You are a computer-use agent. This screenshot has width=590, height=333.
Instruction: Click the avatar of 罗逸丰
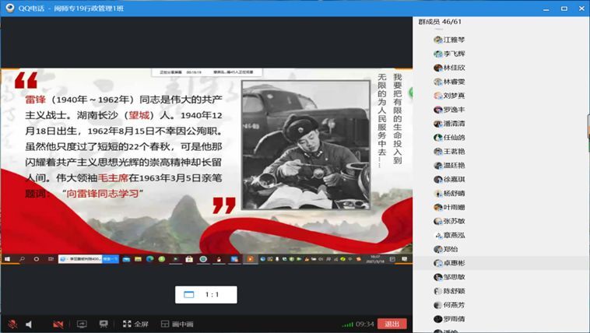[438, 110]
